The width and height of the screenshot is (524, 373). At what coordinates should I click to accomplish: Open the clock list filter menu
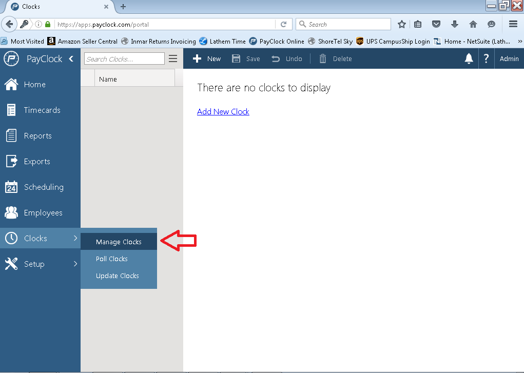(x=173, y=58)
